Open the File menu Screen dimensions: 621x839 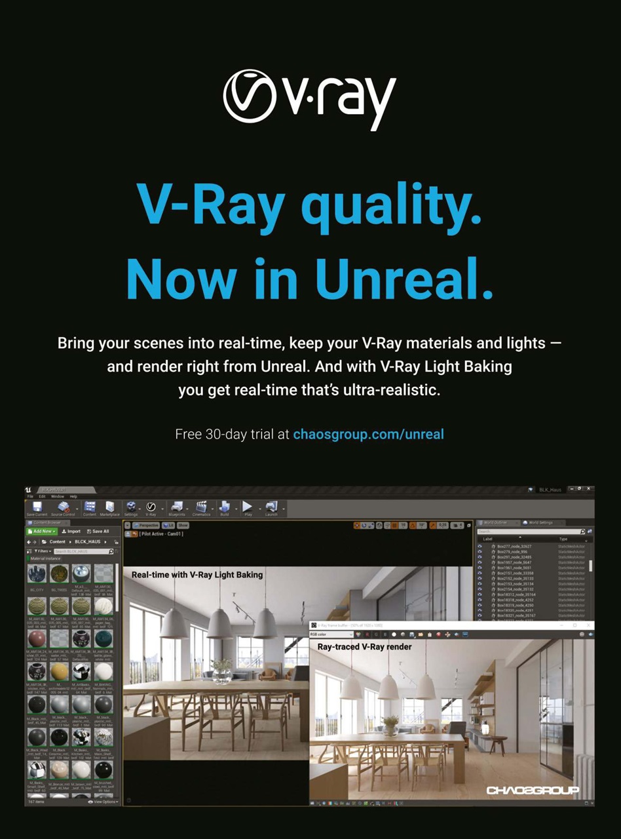tap(30, 496)
